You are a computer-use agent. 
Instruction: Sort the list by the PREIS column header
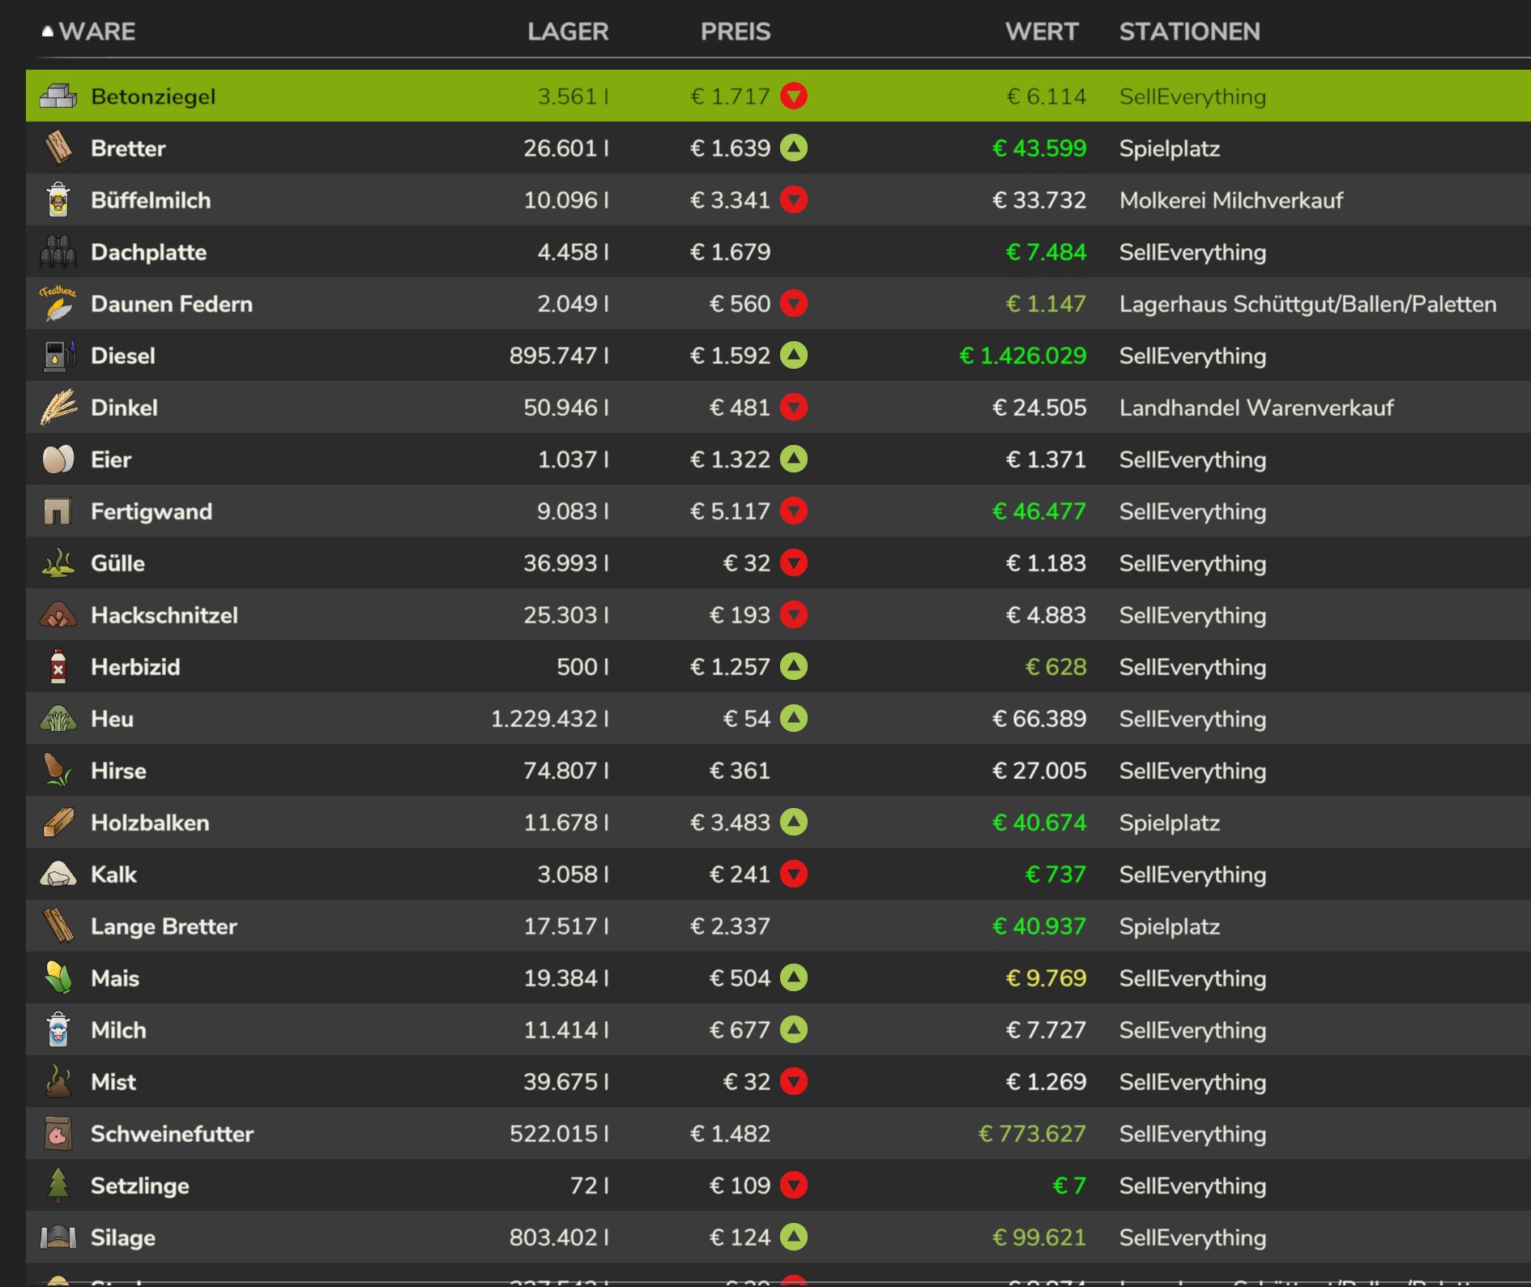[x=736, y=32]
